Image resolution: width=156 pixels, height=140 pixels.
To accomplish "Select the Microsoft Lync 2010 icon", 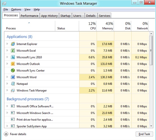I will point(13,57).
